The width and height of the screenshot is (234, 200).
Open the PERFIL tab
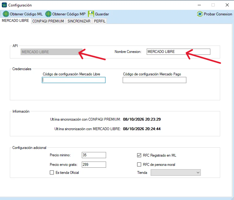click(x=100, y=21)
